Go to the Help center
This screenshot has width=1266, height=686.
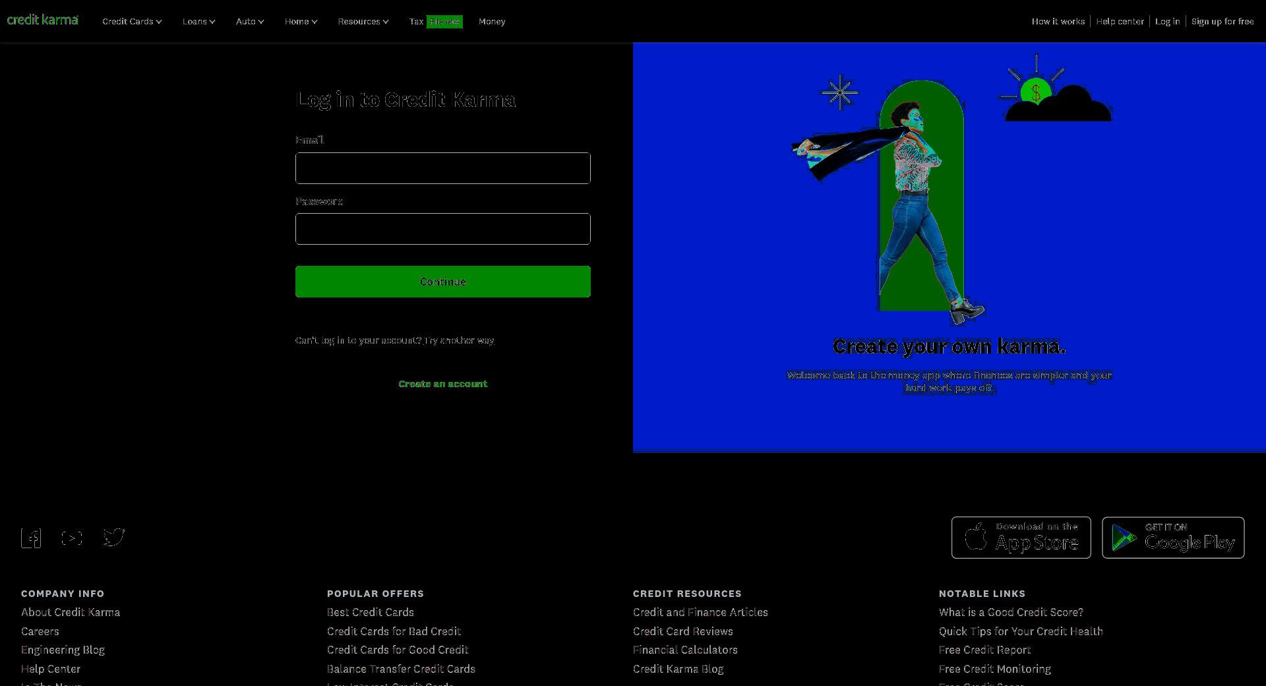pos(1120,22)
